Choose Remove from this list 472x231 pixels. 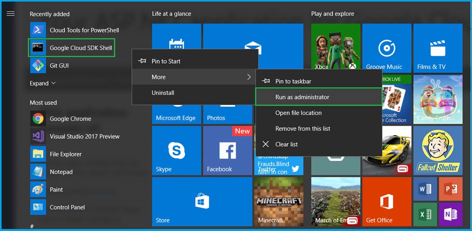(x=319, y=128)
